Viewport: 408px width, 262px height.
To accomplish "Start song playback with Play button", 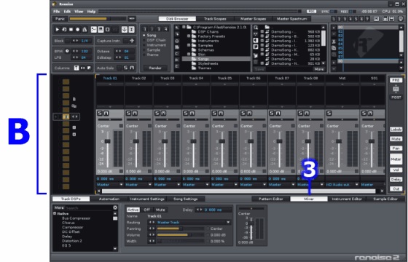I will point(58,30).
